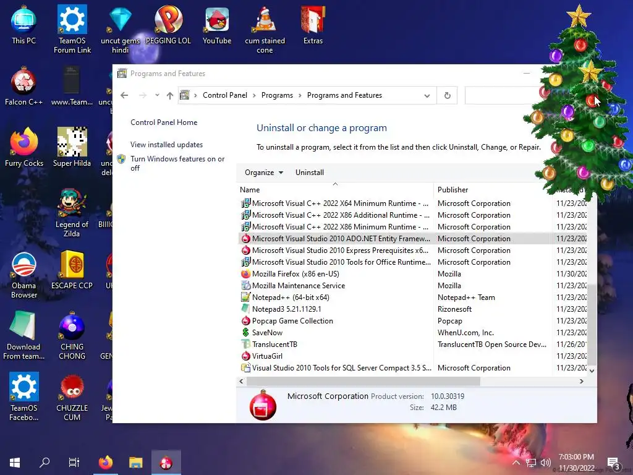Viewport: 633px width, 475px height.
Task: Open the taskbar clock showing 7:03:00 PM
Action: tap(576, 463)
